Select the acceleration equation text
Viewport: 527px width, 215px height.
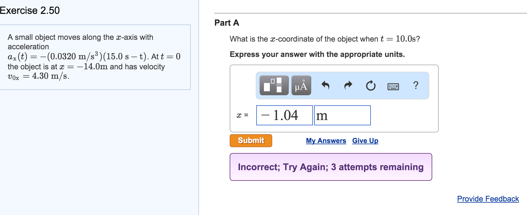(93, 56)
